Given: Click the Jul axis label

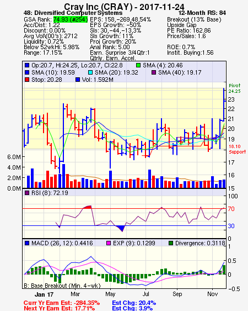Looking at the screenshot, I should [146, 294].
